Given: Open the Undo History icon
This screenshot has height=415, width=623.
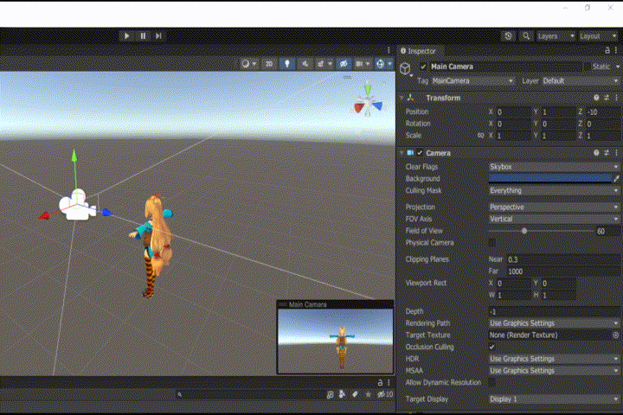Looking at the screenshot, I should 508,36.
